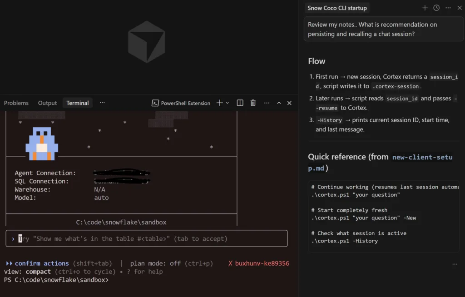Click the 'Flow' heading in chat
Image resolution: width=465 pixels, height=297 pixels.
317,61
